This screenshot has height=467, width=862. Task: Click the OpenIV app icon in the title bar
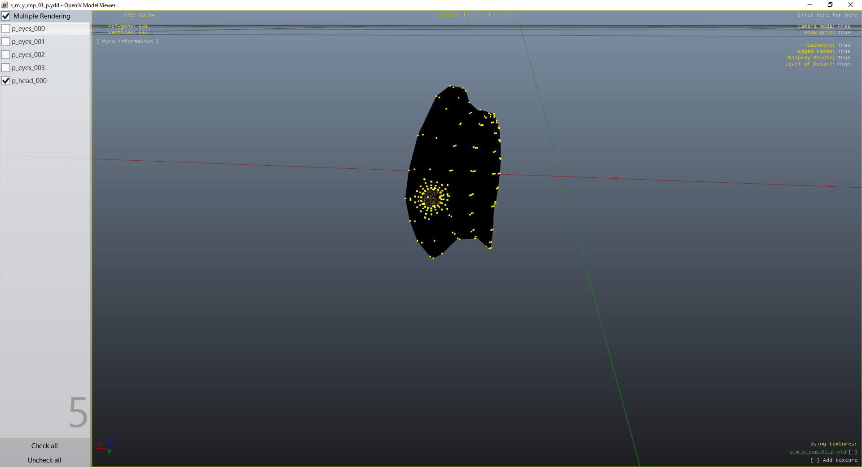coord(4,5)
